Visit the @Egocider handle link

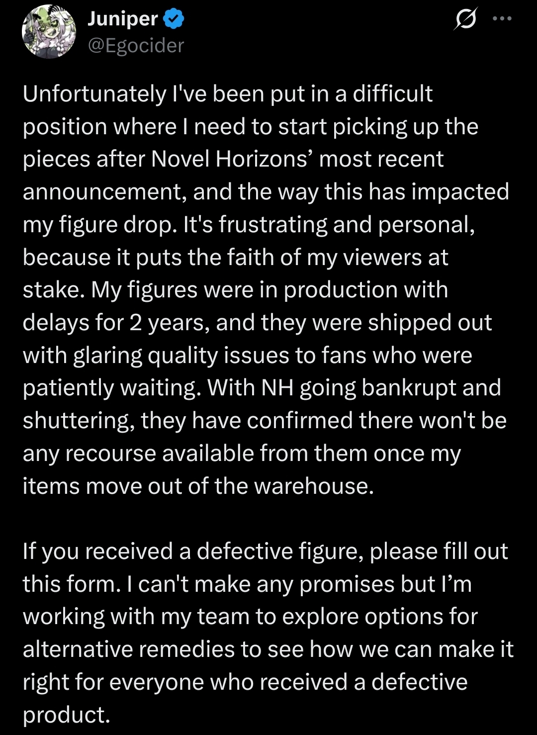(x=136, y=46)
